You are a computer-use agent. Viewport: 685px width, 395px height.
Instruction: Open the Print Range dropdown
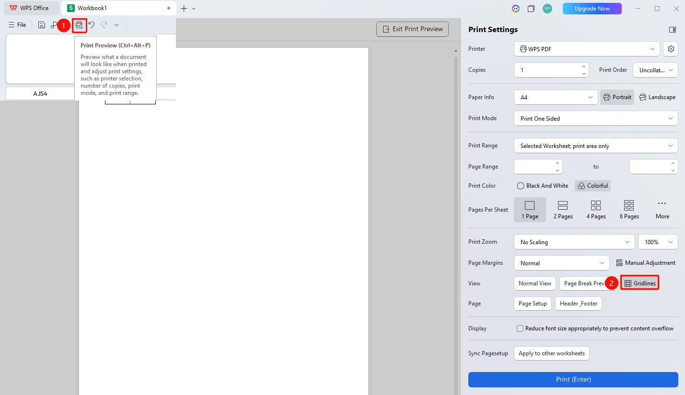(596, 146)
